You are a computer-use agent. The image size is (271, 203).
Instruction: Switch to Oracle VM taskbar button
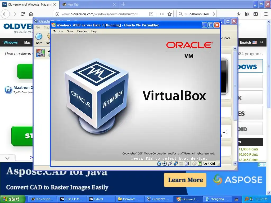click(x=159, y=199)
